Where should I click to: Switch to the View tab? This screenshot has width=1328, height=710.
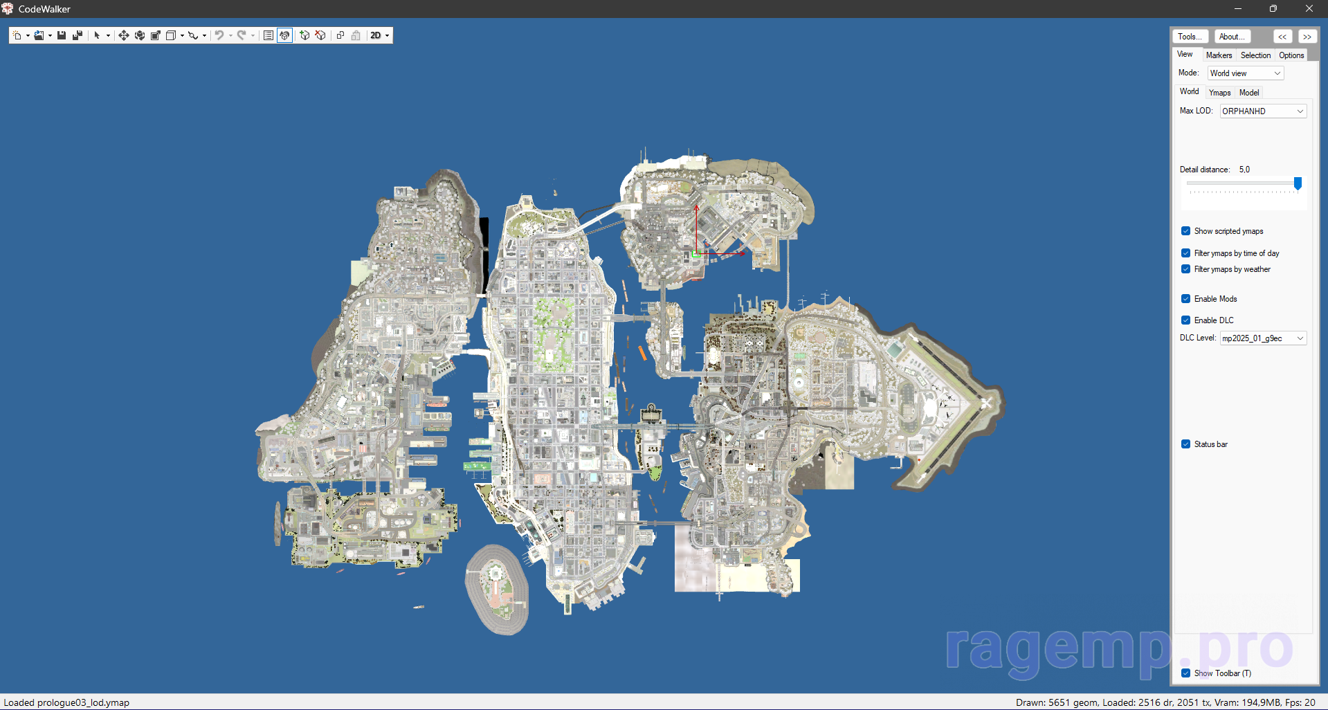(1185, 55)
